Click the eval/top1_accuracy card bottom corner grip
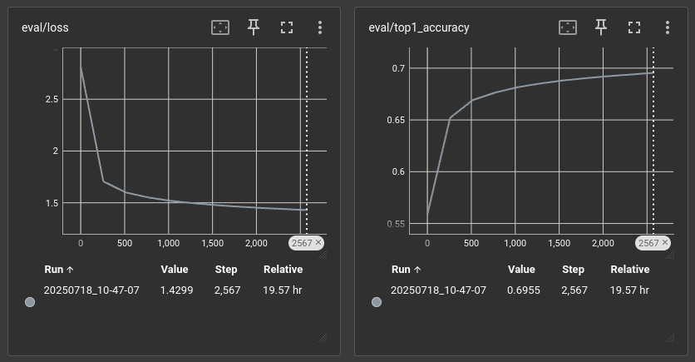This screenshot has height=362, width=695. tap(670, 338)
